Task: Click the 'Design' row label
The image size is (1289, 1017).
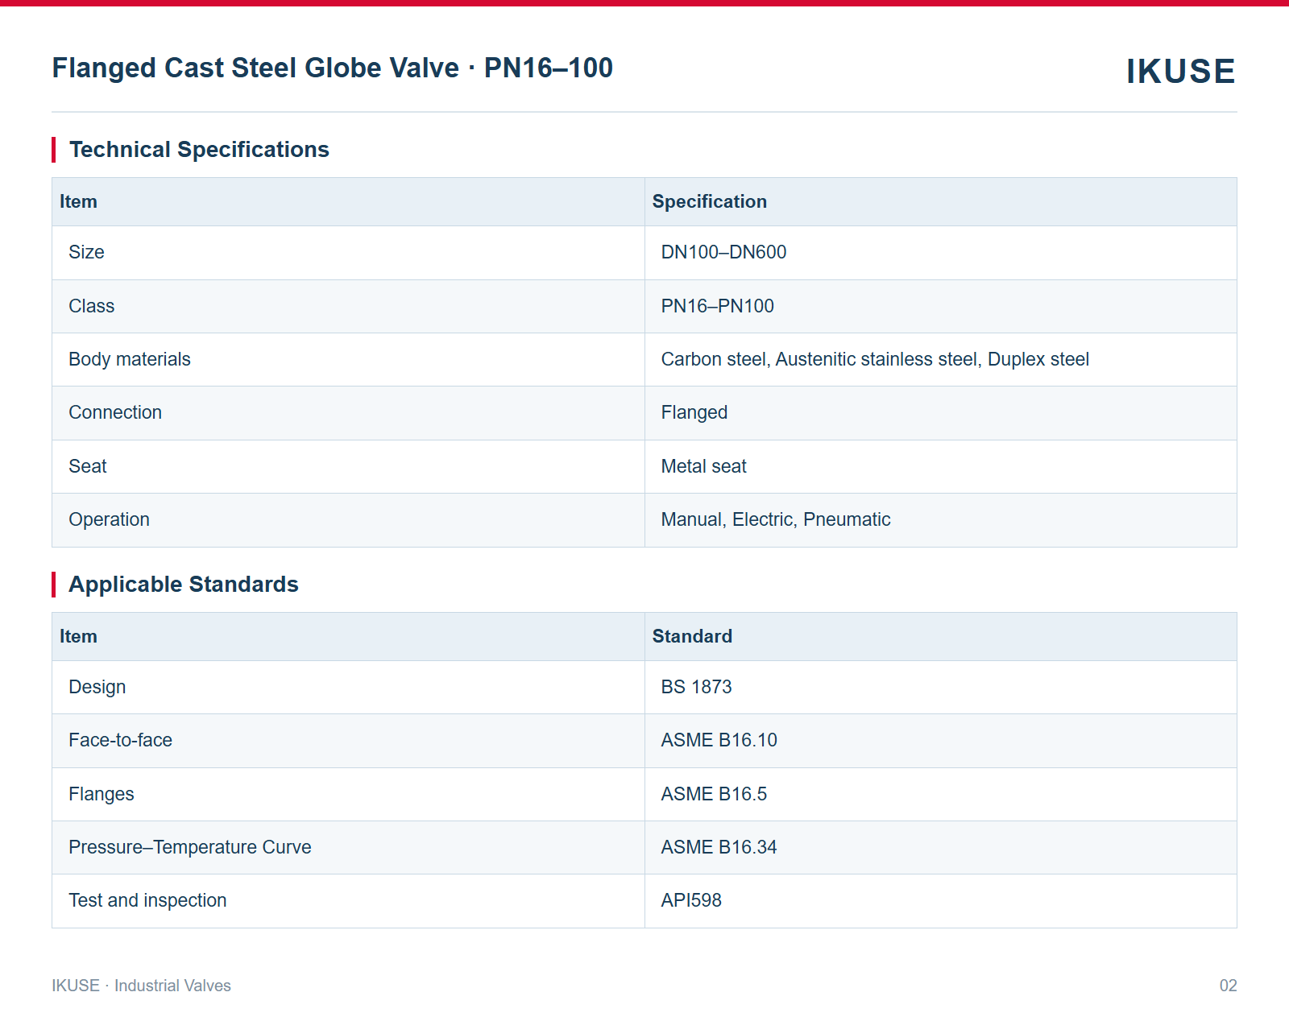Action: point(97,687)
